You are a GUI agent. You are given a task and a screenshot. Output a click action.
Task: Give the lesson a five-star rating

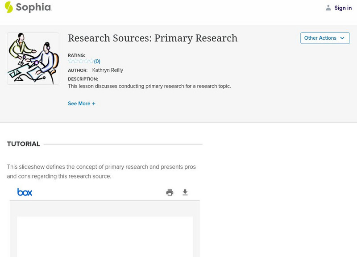point(91,61)
